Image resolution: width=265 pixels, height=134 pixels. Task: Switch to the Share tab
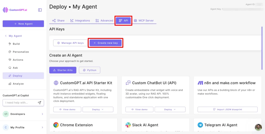[x=58, y=21]
